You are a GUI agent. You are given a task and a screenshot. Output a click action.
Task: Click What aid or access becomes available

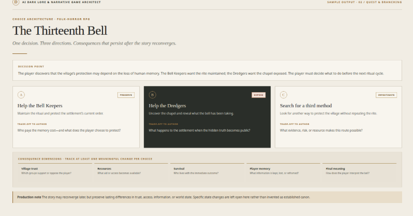tap(119, 174)
